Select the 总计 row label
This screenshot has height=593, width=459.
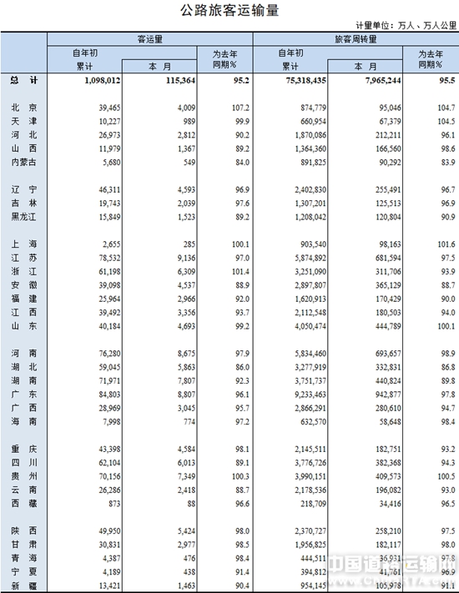click(24, 80)
